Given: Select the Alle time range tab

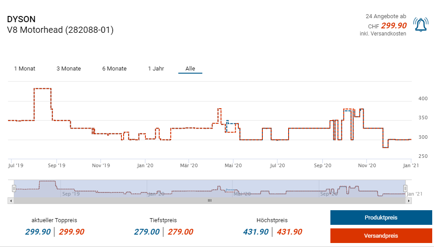Looking at the screenshot, I should [x=190, y=69].
